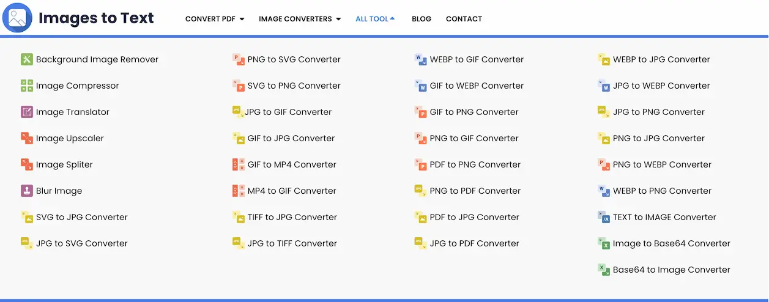Collapse the All Tool menu

click(x=374, y=19)
